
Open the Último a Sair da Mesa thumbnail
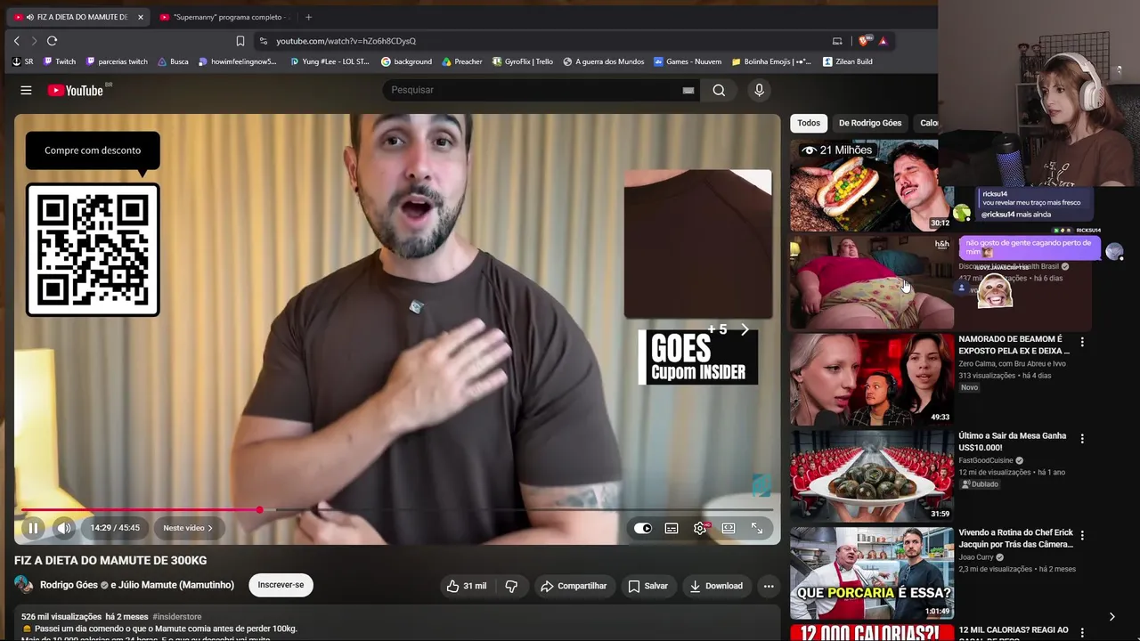(x=872, y=476)
